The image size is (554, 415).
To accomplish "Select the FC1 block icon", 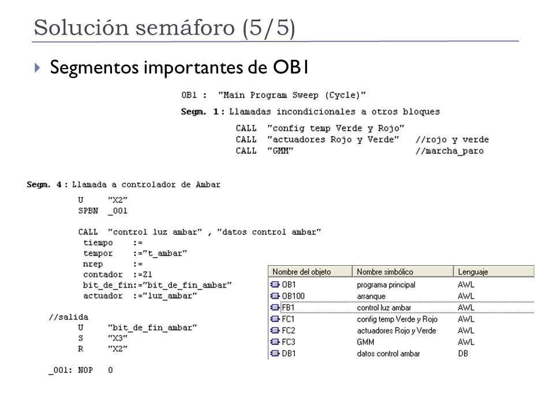I will tap(275, 319).
